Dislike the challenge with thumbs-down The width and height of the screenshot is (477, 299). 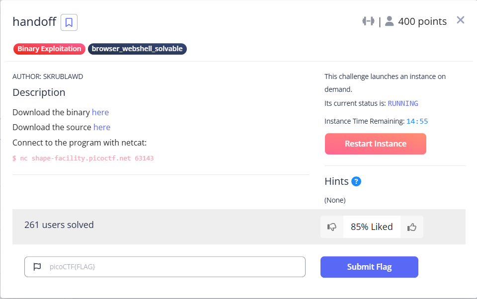[331, 227]
